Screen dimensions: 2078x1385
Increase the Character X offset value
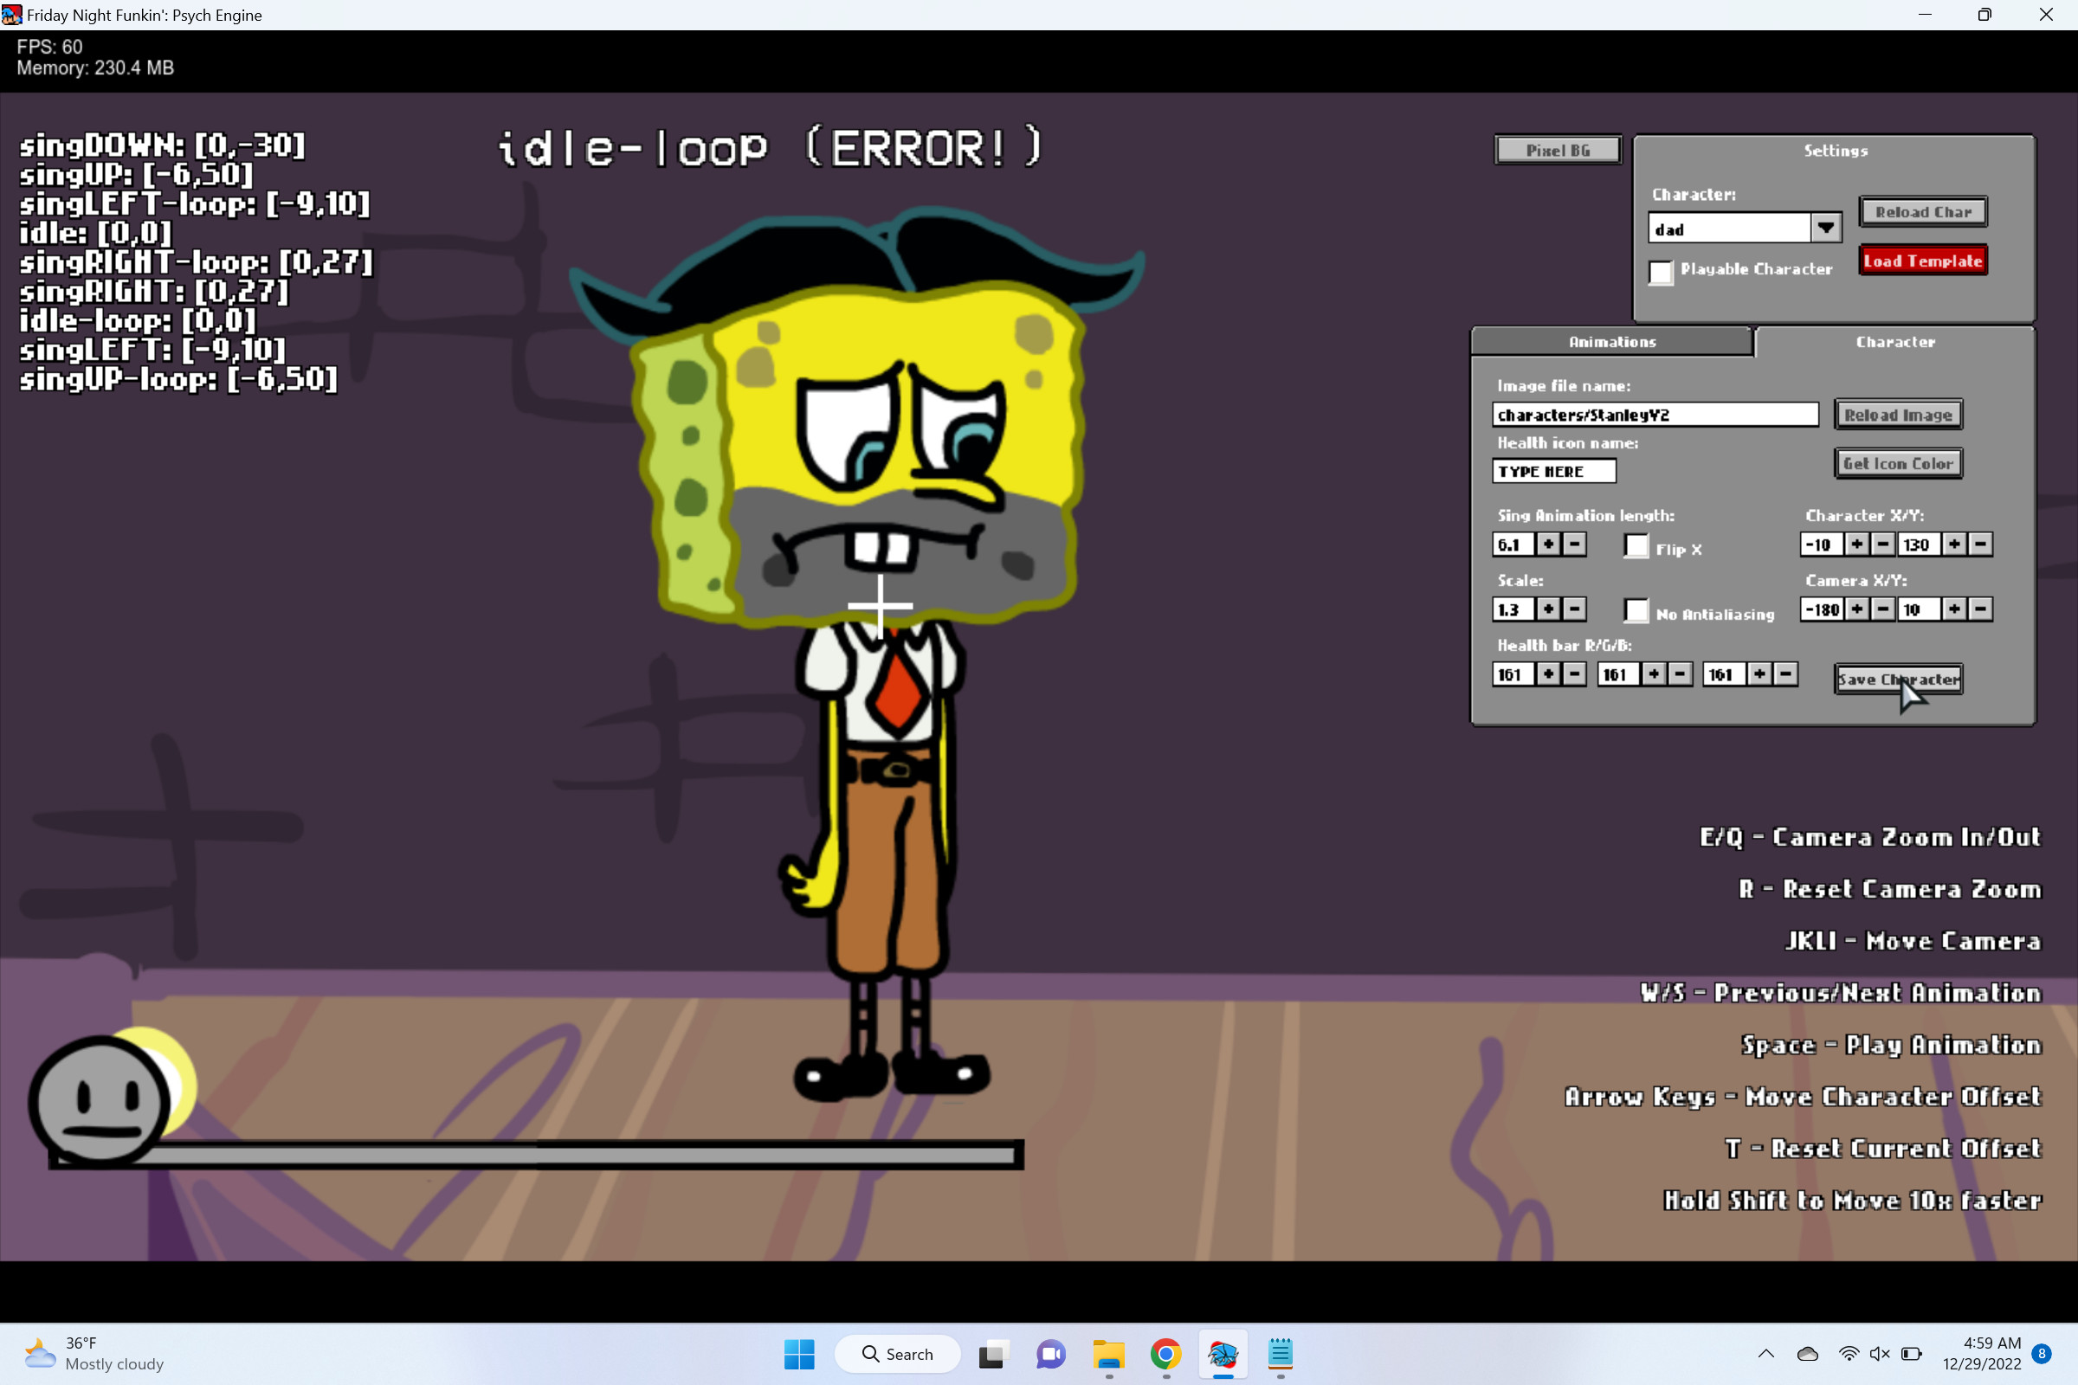pos(1857,544)
